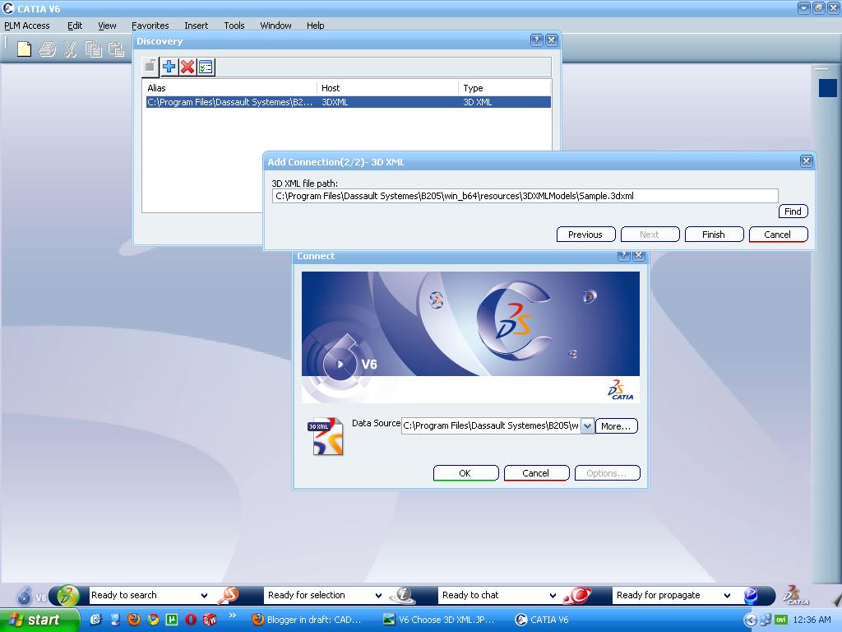Click the blue propagate 'P' icon
Image resolution: width=842 pixels, height=632 pixels.
[751, 596]
